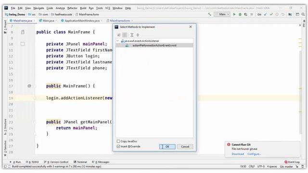Open the Terminal tool window
Screen dimensions: 308x173
tap(80, 162)
